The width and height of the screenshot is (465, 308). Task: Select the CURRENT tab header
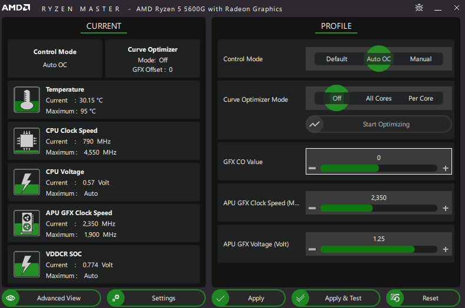click(104, 26)
